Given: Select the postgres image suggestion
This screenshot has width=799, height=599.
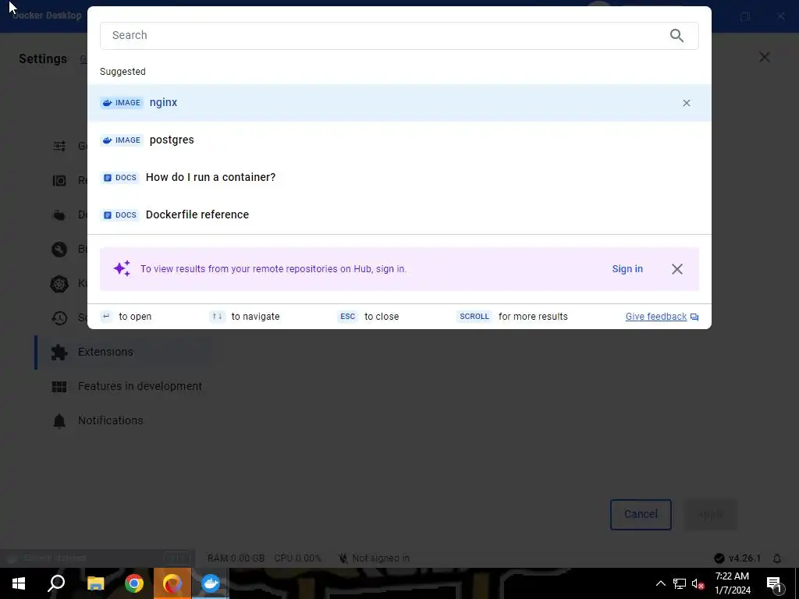Looking at the screenshot, I should coord(399,140).
